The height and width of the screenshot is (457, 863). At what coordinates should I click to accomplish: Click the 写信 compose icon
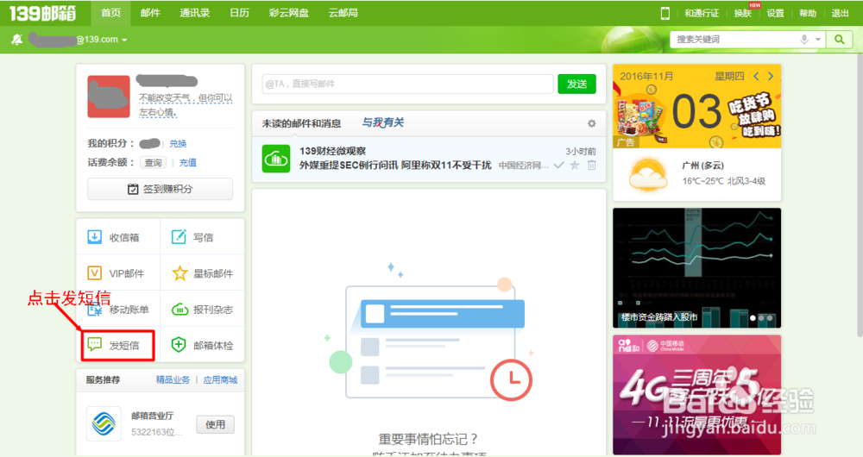tap(179, 237)
